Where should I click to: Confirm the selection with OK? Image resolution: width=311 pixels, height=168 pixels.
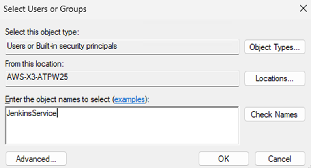click(223, 159)
